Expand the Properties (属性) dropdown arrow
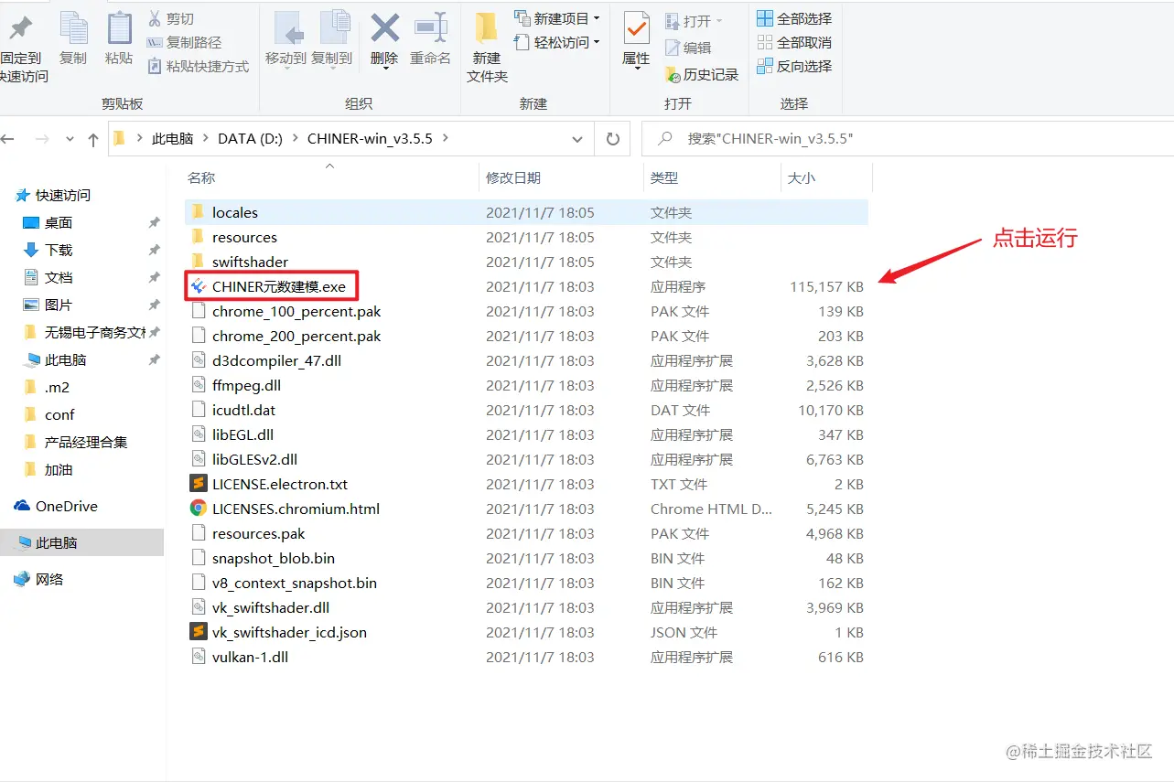The width and height of the screenshot is (1174, 782). pos(636,70)
